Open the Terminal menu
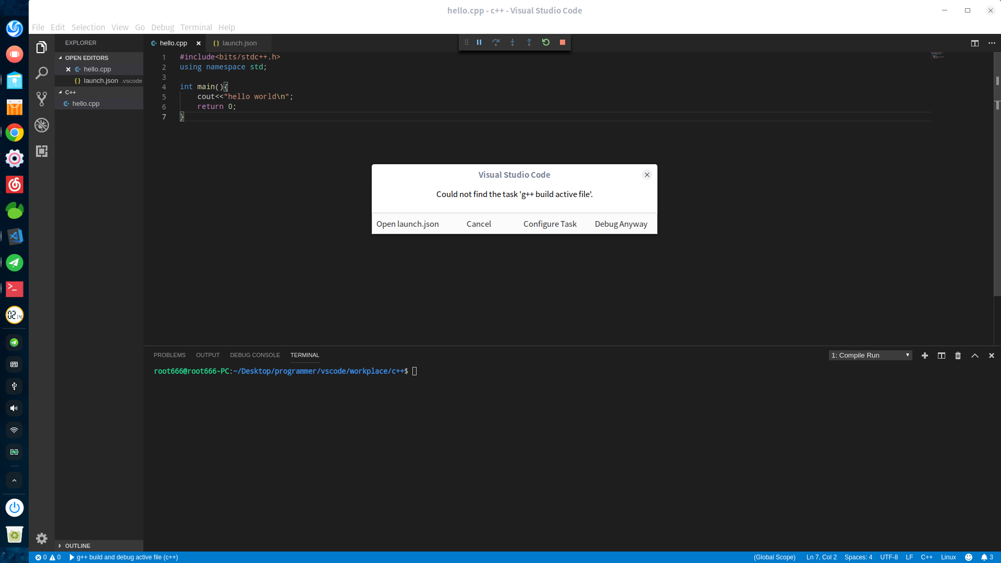The image size is (1001, 563). click(x=196, y=27)
